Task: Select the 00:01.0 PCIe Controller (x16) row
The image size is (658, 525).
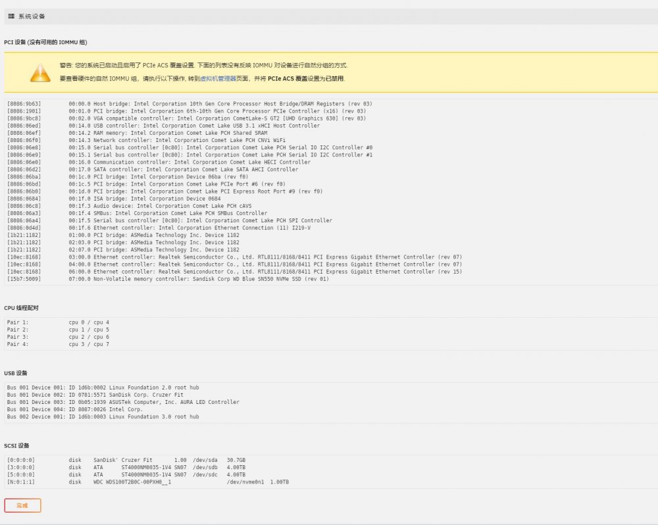Action: click(186, 111)
